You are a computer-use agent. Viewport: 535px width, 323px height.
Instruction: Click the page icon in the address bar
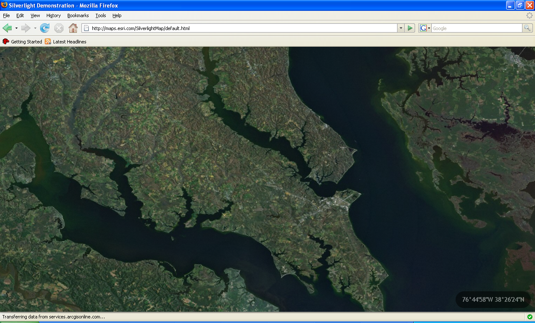(87, 28)
